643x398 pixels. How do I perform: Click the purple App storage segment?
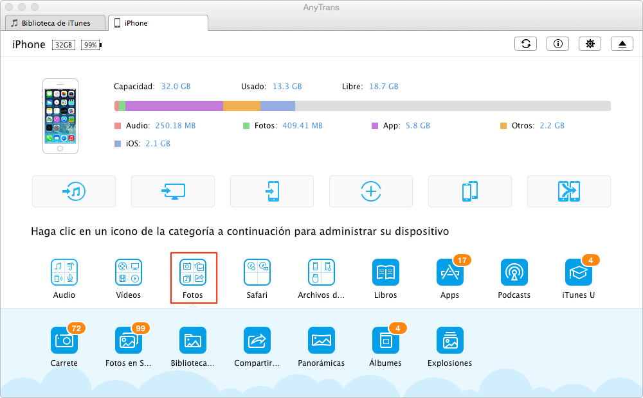coord(174,106)
